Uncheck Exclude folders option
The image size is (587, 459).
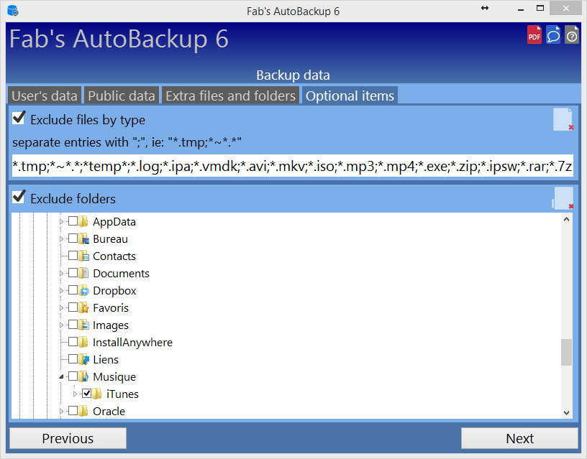point(19,197)
